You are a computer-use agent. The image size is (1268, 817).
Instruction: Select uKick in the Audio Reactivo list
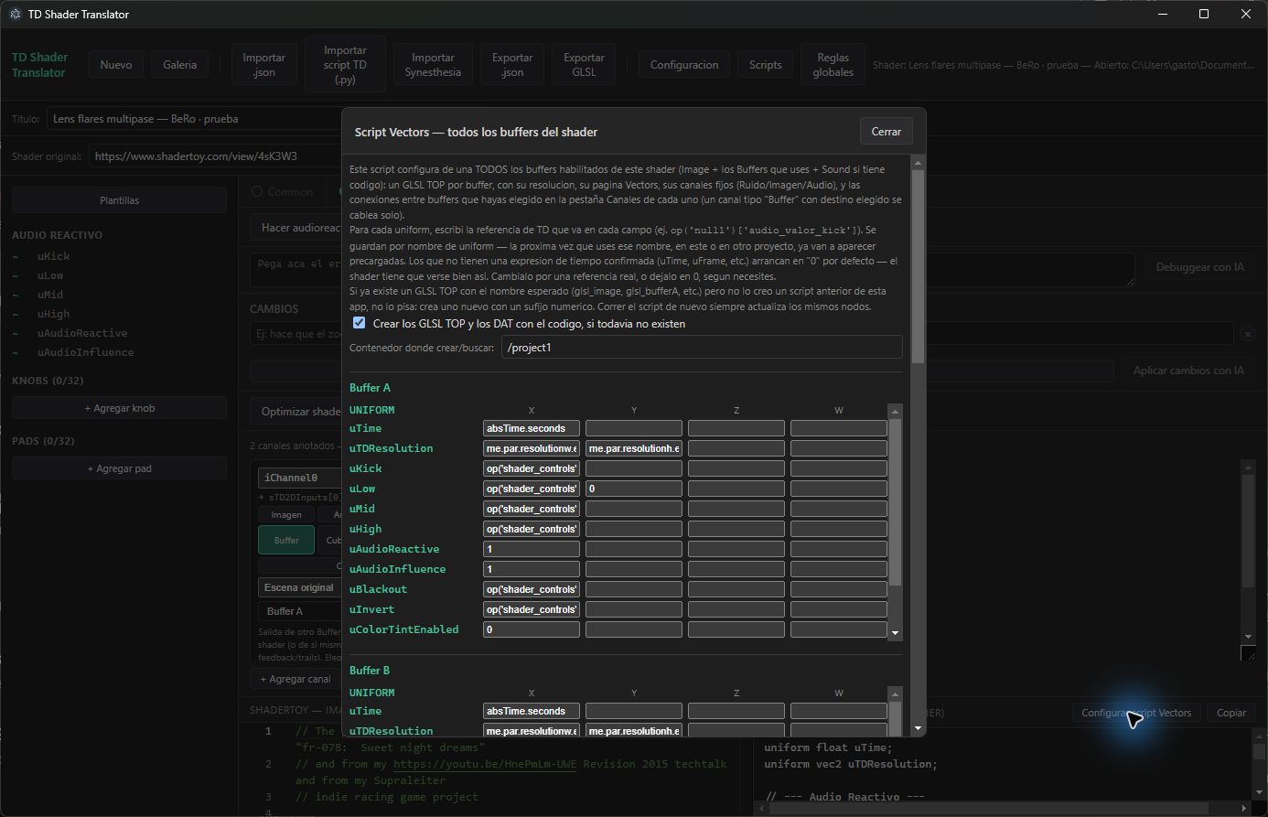[54, 256]
